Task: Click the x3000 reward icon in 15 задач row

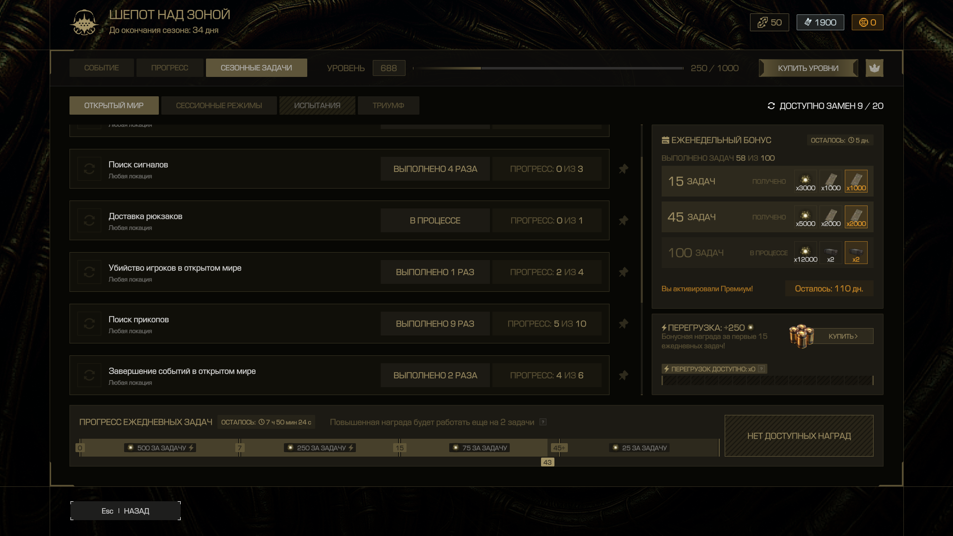Action: pos(805,181)
